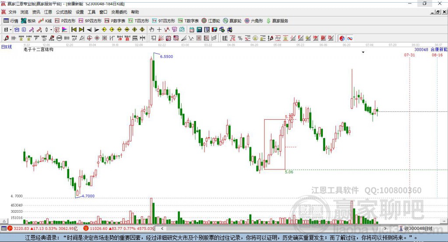Click the small black dropdown triangle on chart
The width and height of the screenshot is (448, 242).
[363, 52]
